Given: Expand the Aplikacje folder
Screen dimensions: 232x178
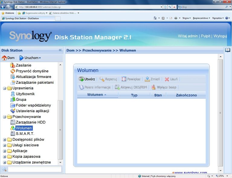Looking at the screenshot, I should pos(5,151).
